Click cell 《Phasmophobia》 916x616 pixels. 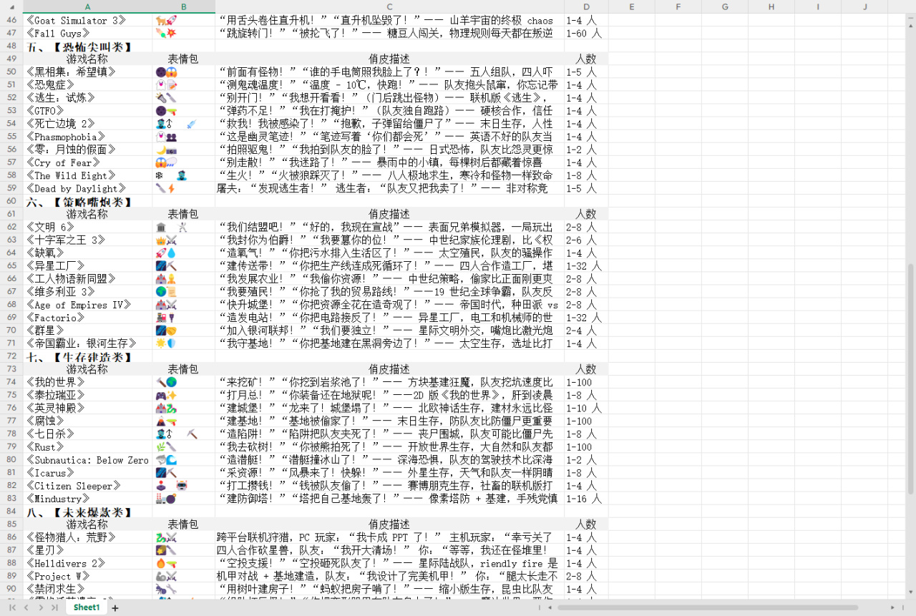coord(87,136)
